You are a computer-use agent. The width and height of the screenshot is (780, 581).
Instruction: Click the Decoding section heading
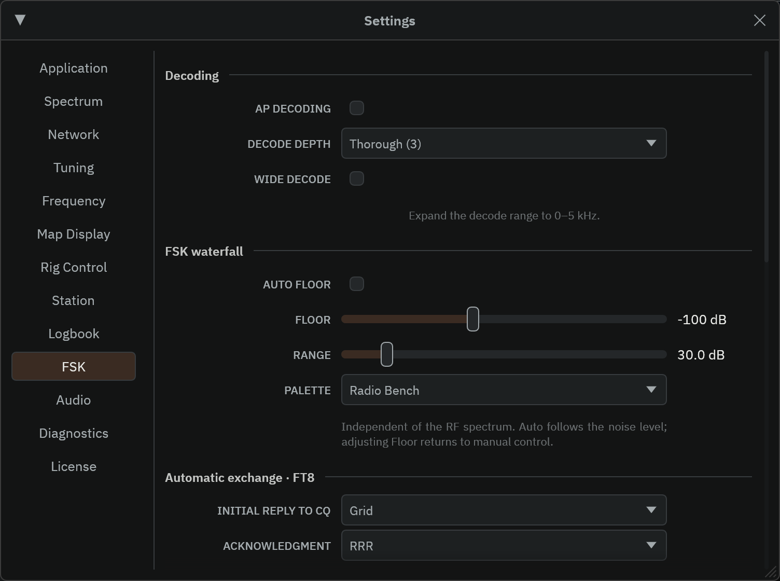192,76
